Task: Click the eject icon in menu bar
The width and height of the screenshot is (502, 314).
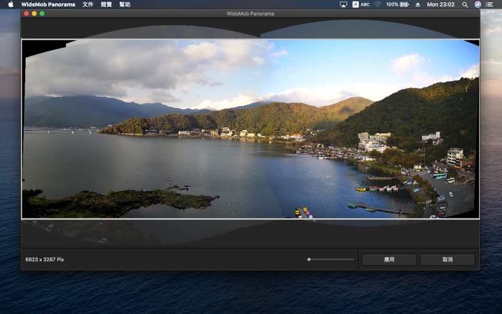Action: [x=418, y=4]
